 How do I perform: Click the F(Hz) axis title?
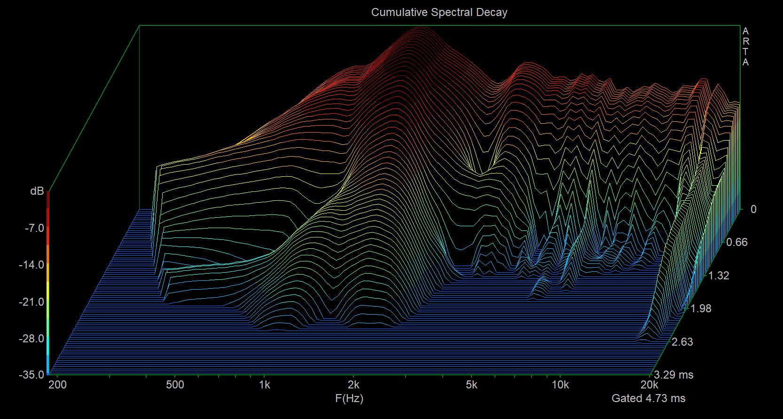(349, 399)
